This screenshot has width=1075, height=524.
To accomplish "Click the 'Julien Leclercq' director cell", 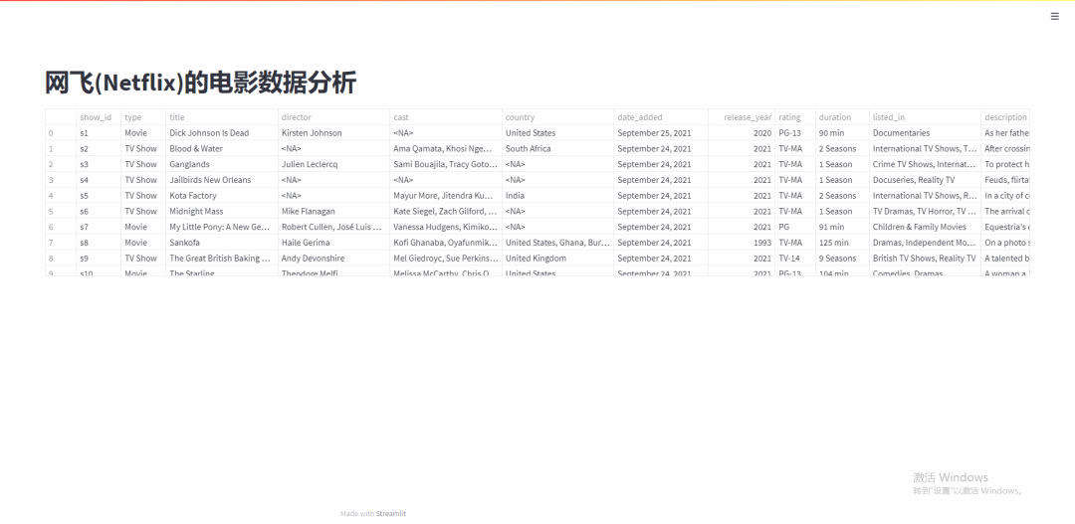I will click(x=333, y=164).
